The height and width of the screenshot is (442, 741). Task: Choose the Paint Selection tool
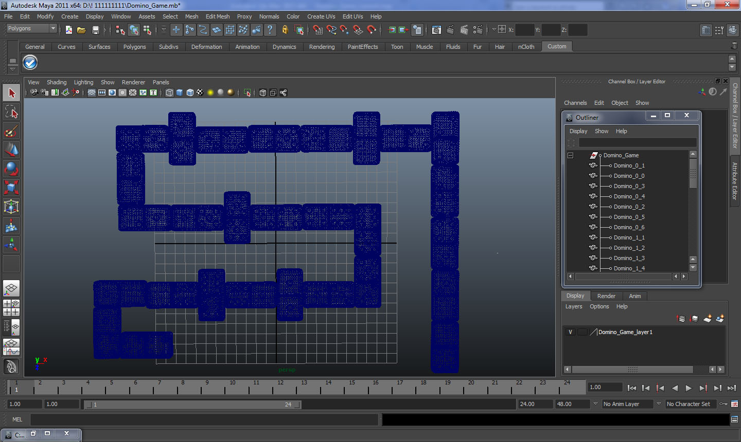(x=12, y=132)
